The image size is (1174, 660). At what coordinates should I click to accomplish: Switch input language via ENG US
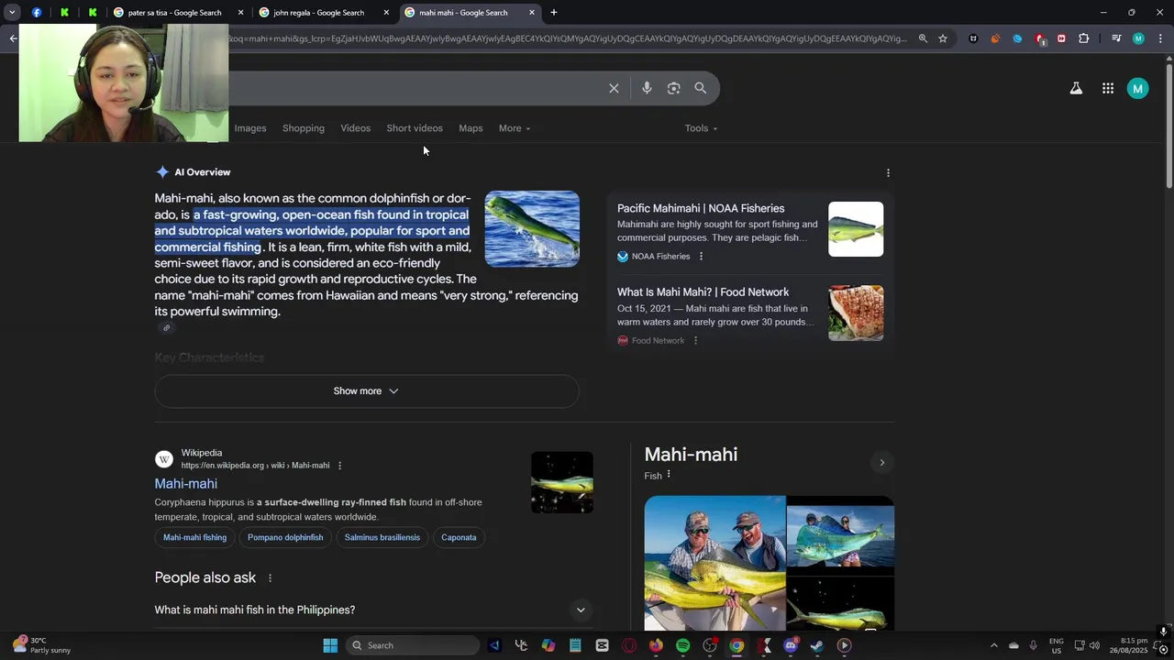(x=1056, y=645)
